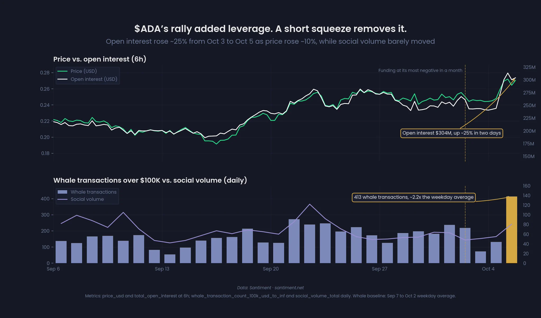The width and height of the screenshot is (541, 318).
Task: Click the "Sep 27" x-axis label
Action: pos(380,269)
